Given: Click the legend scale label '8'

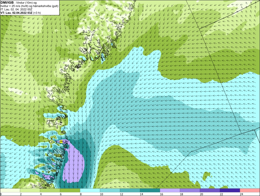Looking at the screenshot, I should (81, 194).
